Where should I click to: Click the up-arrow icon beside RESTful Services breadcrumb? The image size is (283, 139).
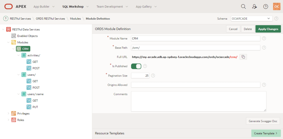6,19
